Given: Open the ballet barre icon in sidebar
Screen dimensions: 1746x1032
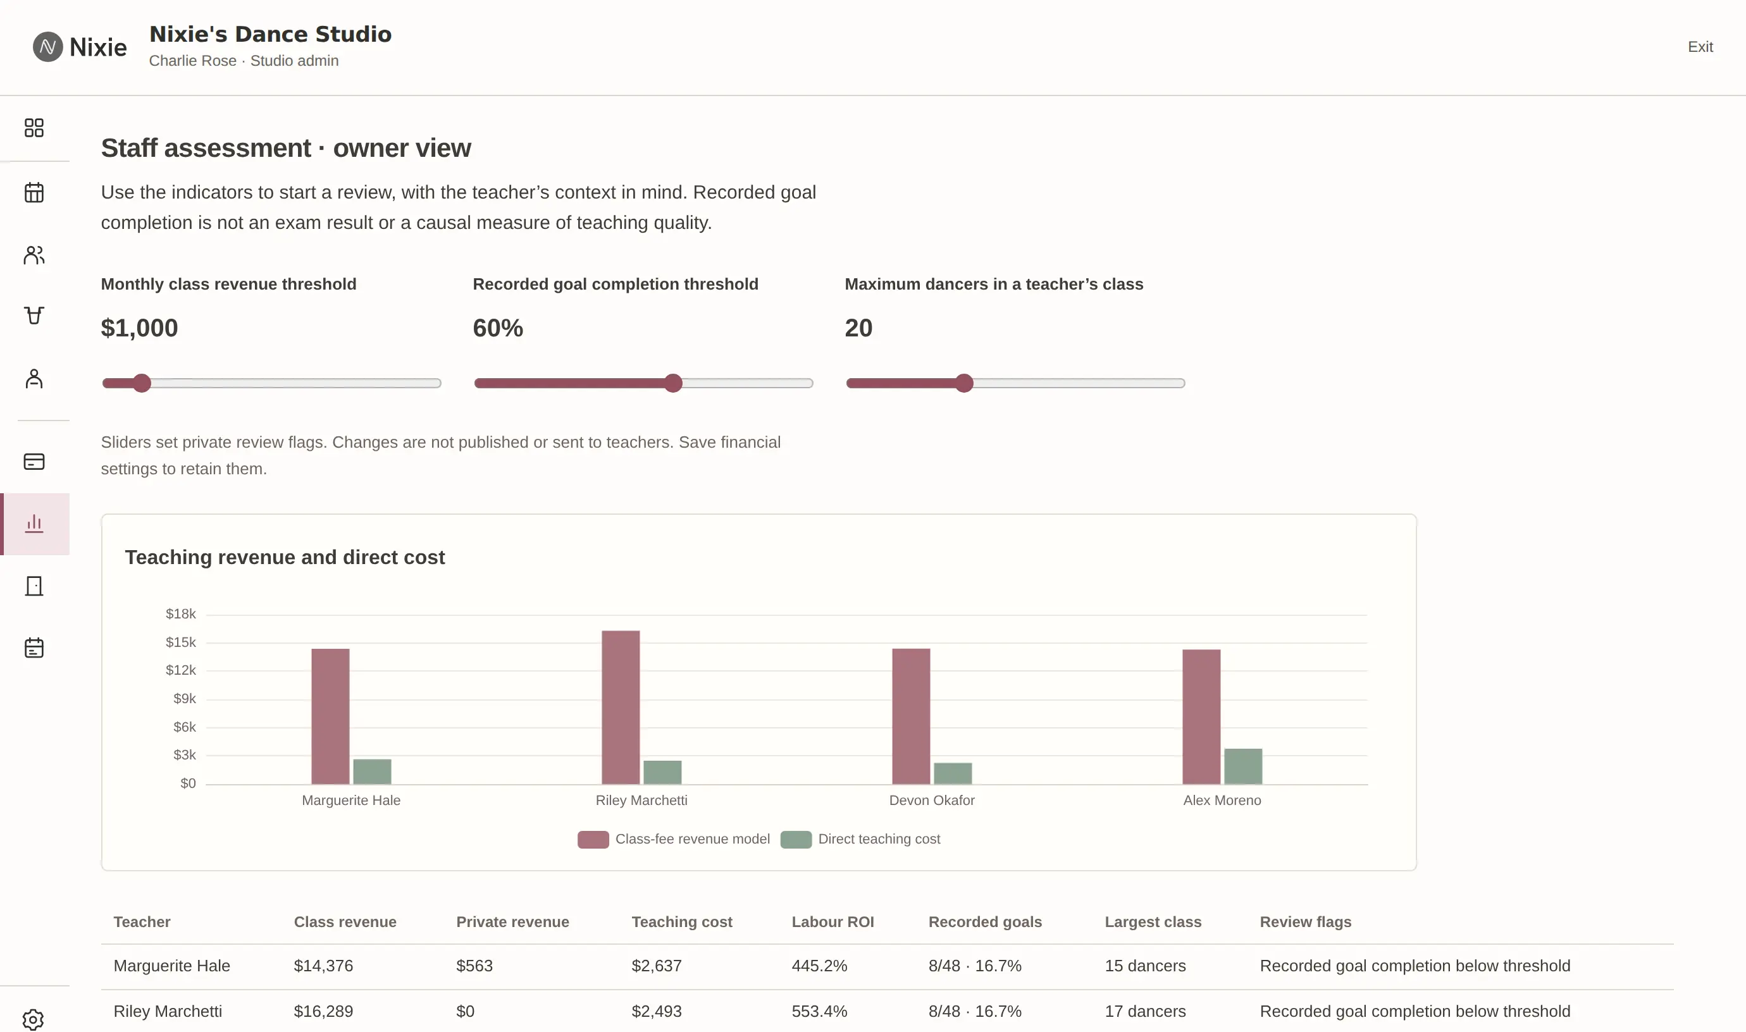Looking at the screenshot, I should click(x=34, y=316).
